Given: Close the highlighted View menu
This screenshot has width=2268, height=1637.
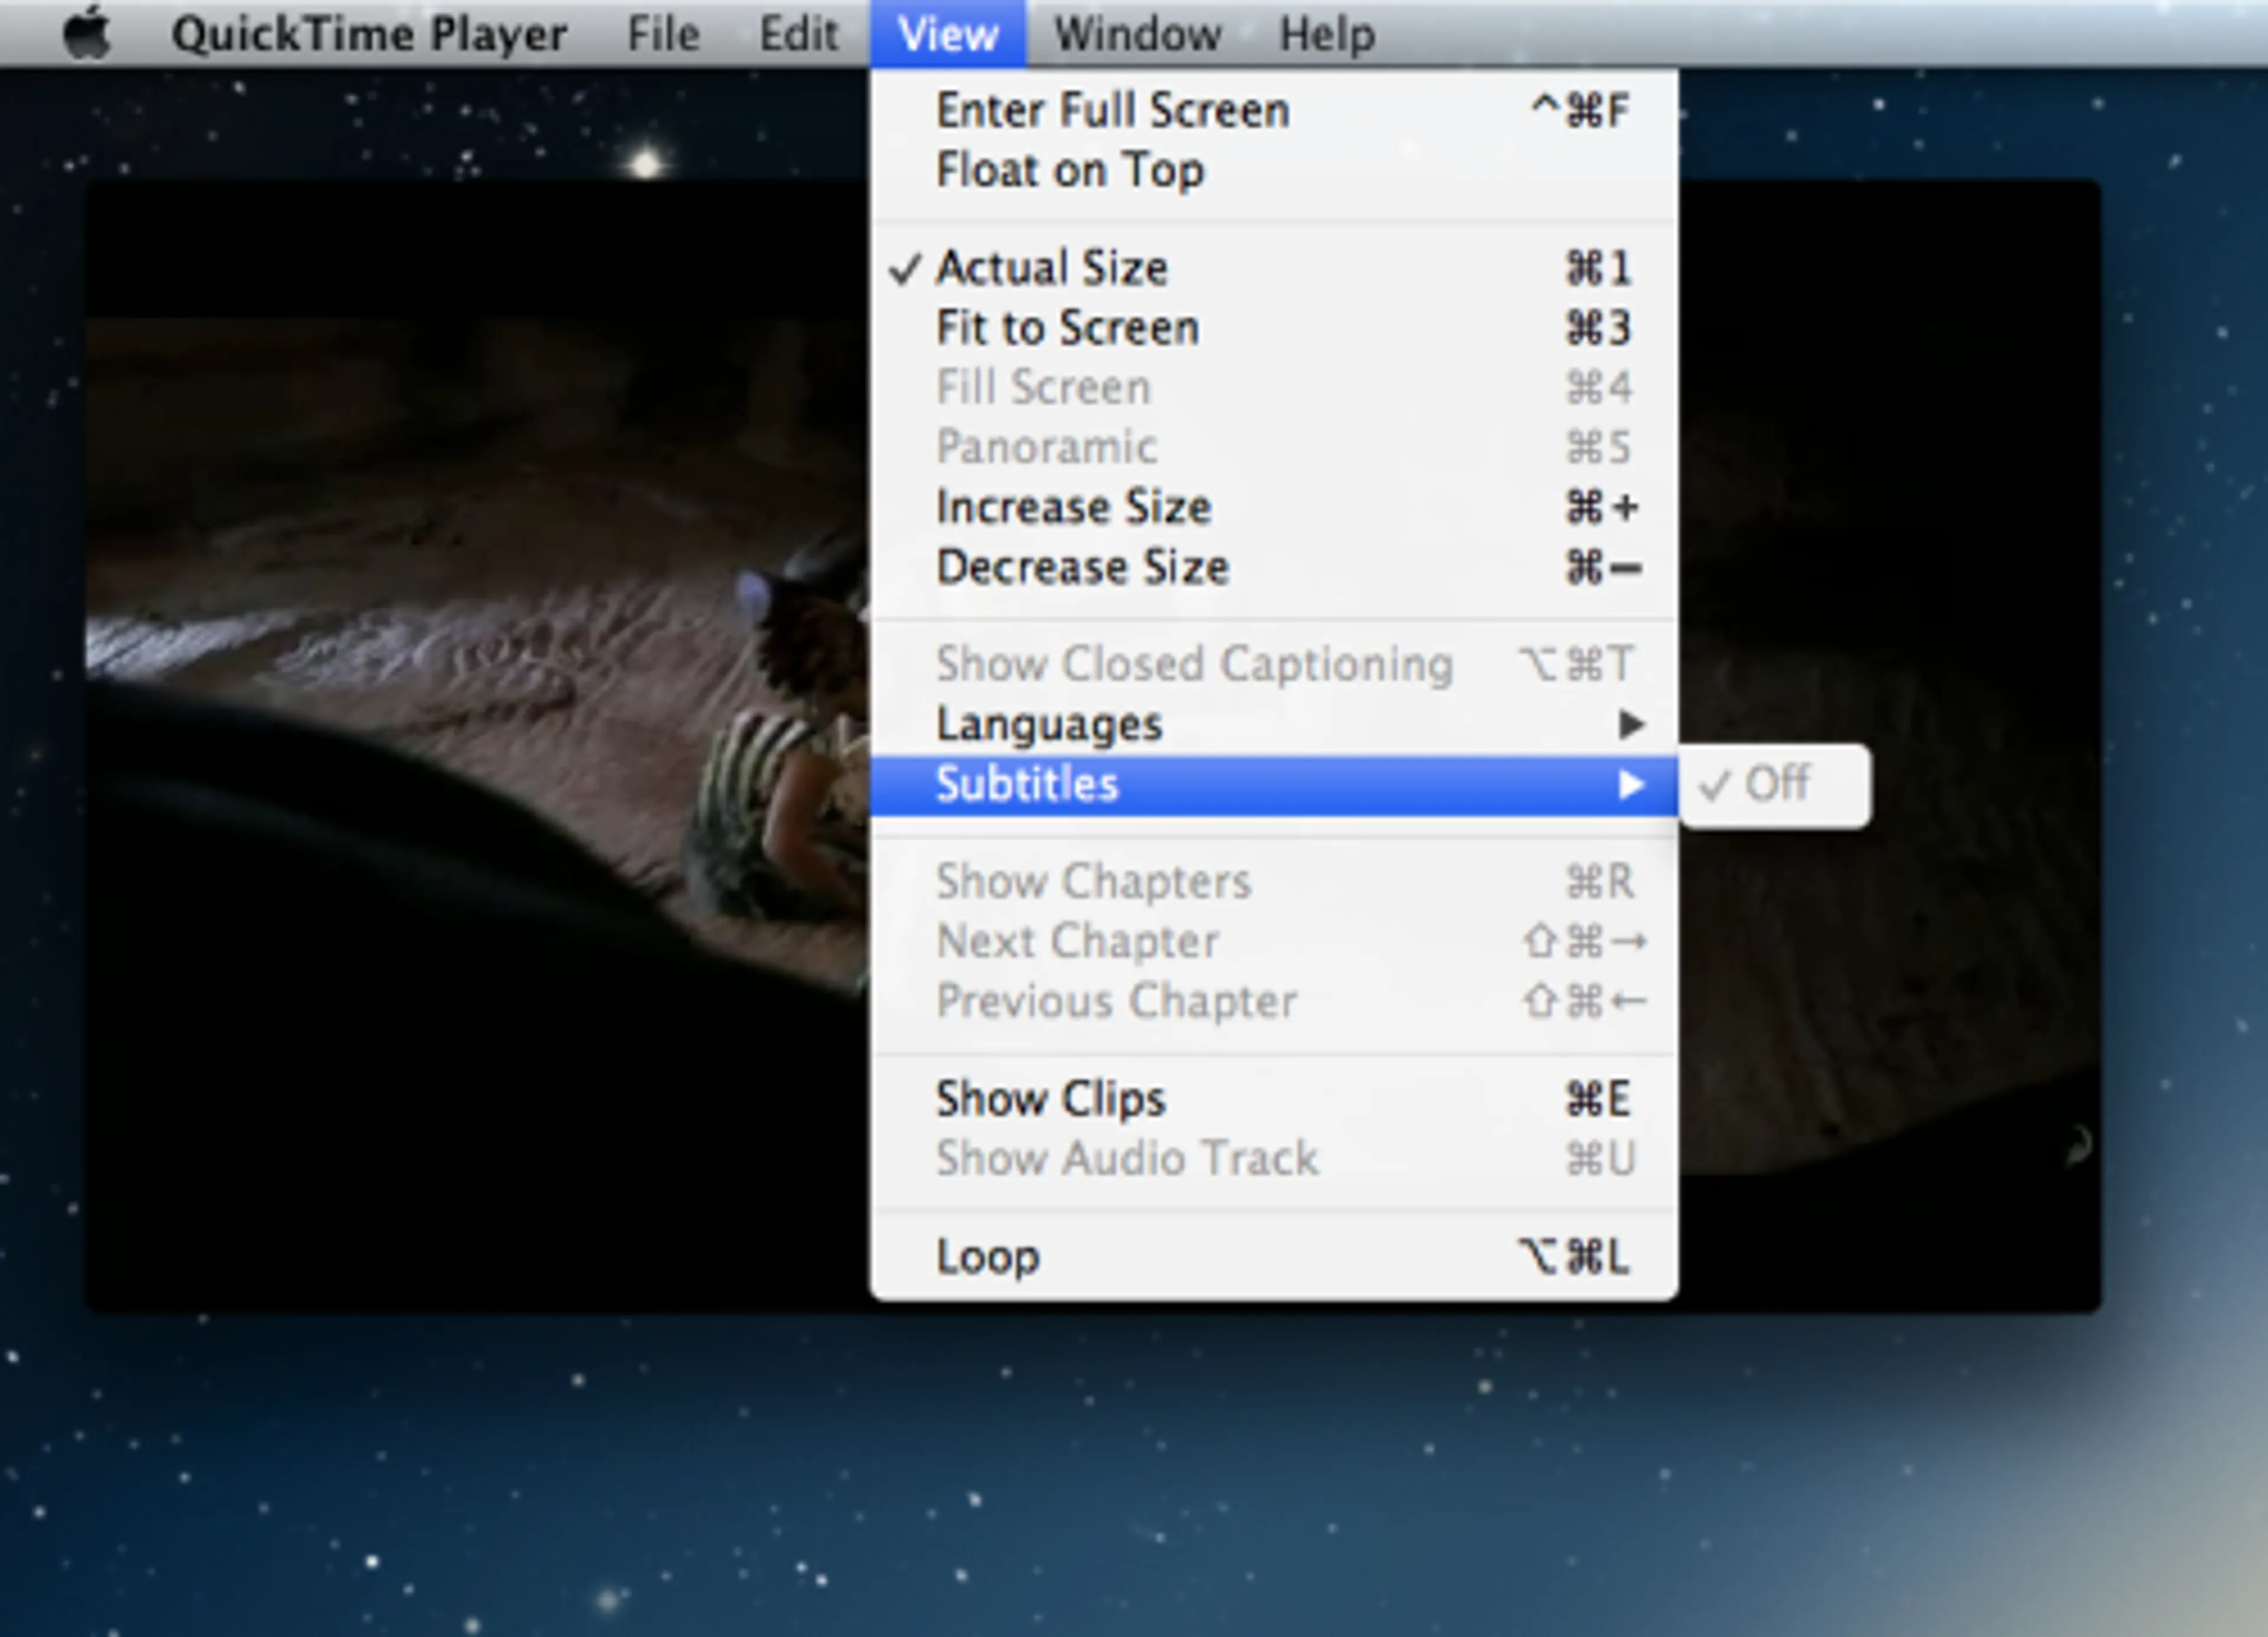Looking at the screenshot, I should click(x=947, y=34).
